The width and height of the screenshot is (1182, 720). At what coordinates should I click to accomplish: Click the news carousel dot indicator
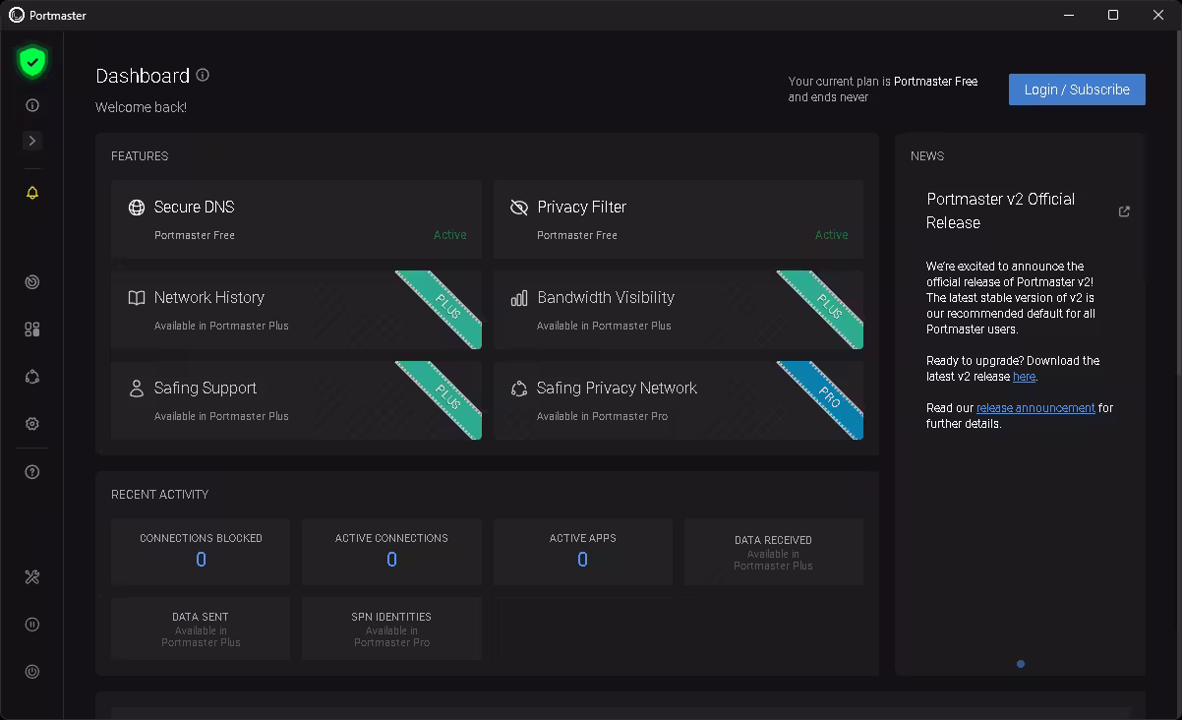tap(1021, 664)
